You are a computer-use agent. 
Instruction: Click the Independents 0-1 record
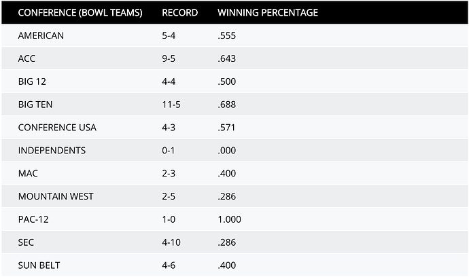click(169, 150)
